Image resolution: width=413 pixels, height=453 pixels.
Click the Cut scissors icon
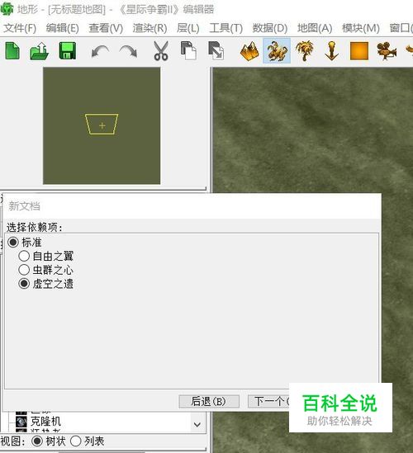(x=161, y=51)
